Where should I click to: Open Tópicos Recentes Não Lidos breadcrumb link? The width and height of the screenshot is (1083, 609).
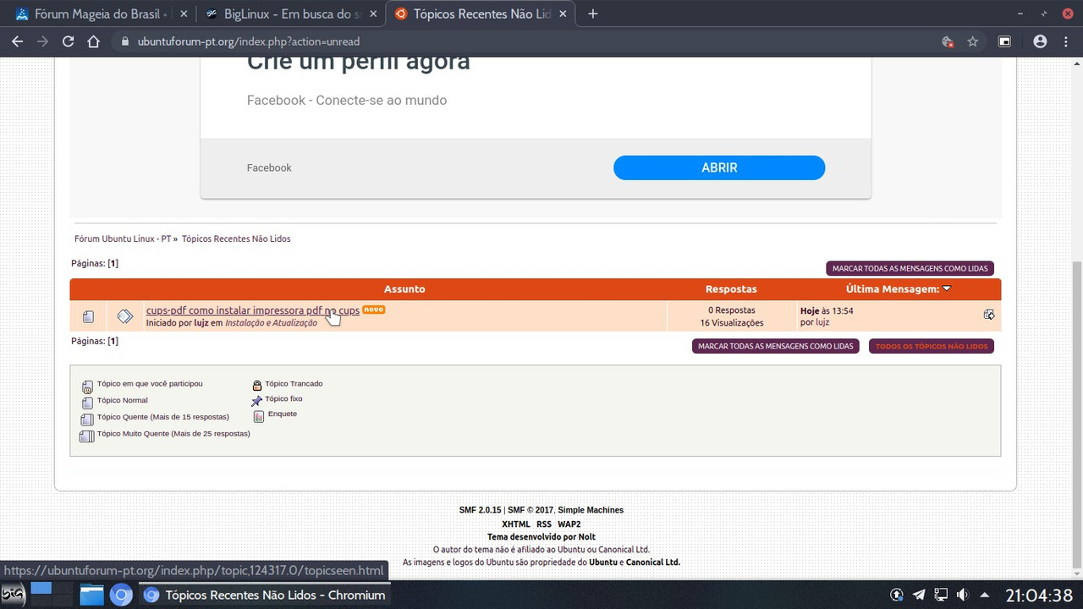point(236,239)
